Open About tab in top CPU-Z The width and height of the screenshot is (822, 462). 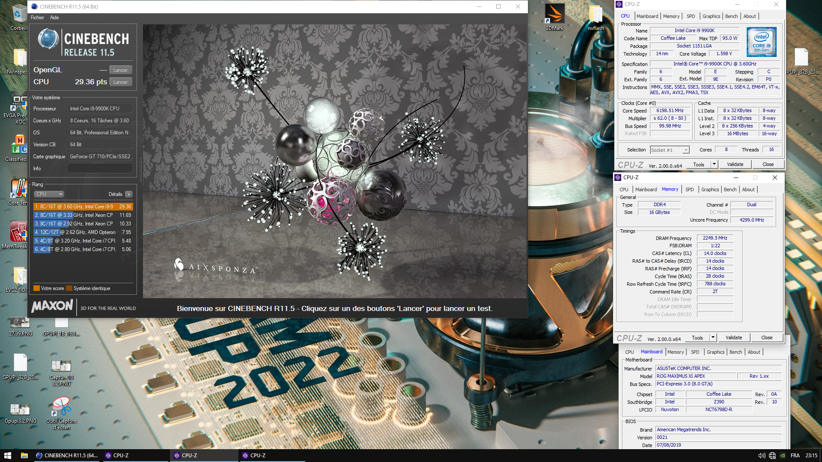point(750,16)
